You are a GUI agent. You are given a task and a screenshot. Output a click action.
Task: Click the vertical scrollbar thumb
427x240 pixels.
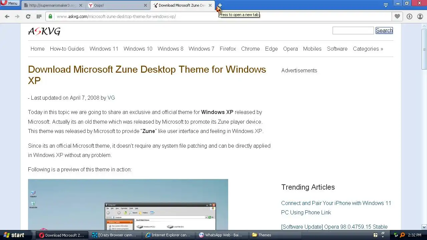424,50
